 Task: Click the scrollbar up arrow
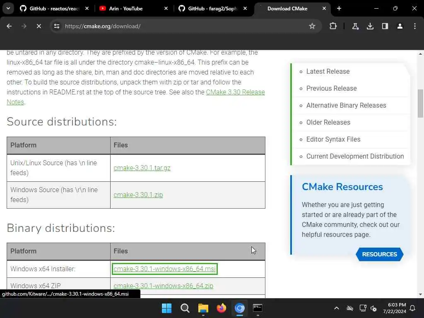tap(420, 54)
